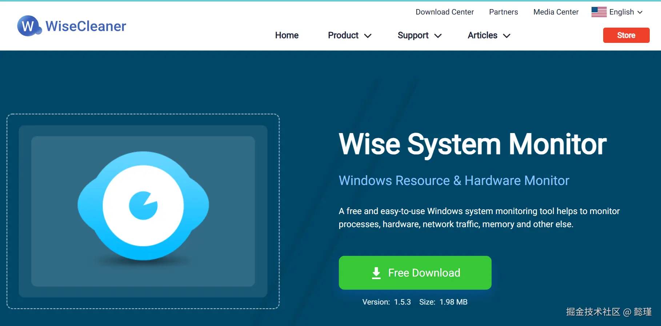Click the Wise System Monitor product image
This screenshot has width=661, height=326.
coord(143,212)
